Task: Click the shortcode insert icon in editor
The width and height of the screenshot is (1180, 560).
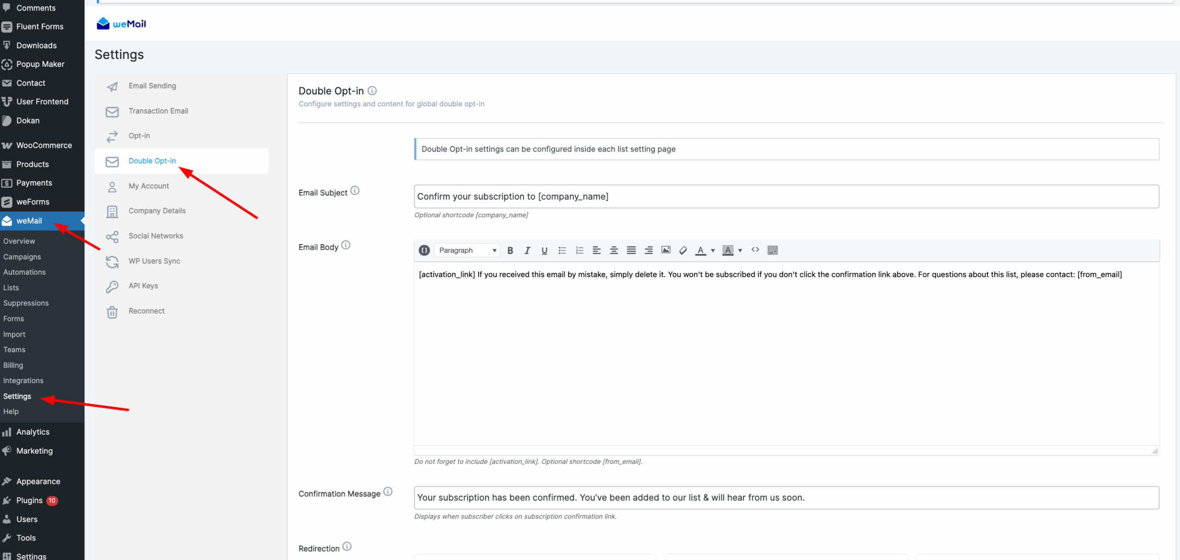Action: click(x=424, y=250)
